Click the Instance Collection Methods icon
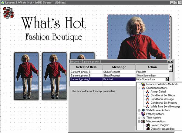This screenshot has height=133, width=182. 143,84
